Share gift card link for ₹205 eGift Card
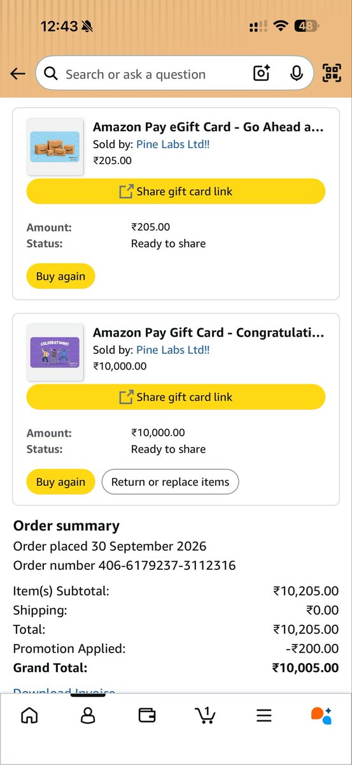This screenshot has width=352, height=765. pyautogui.click(x=176, y=191)
